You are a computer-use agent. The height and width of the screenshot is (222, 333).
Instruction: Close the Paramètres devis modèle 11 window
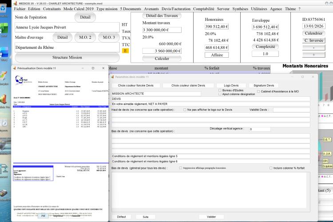click(x=313, y=77)
